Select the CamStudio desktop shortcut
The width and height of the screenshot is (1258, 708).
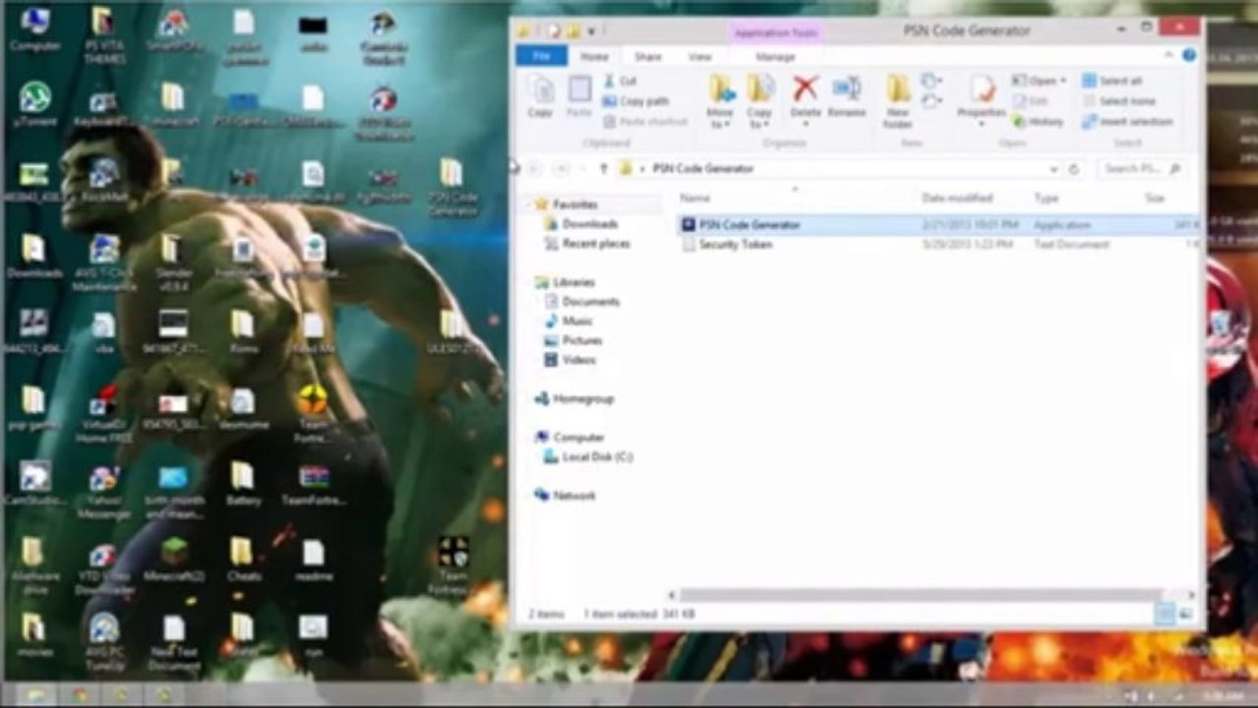(34, 483)
